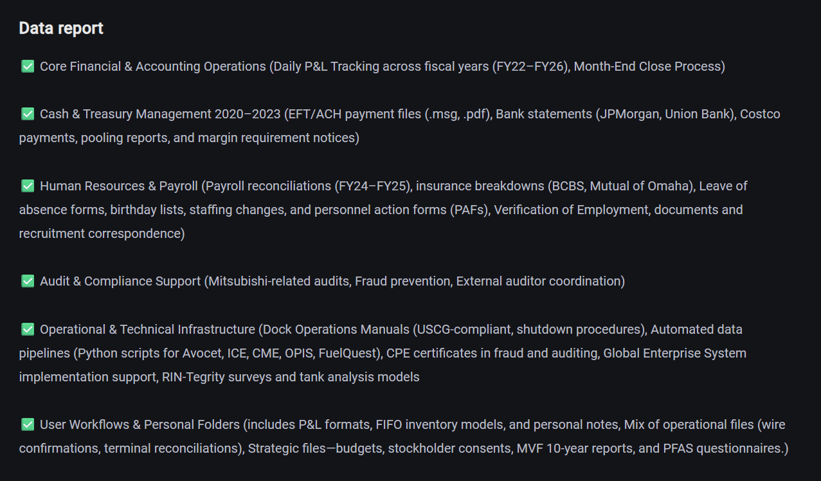Viewport: 821px width, 481px height.
Task: Click the word "JPMorgan" in bank statements
Action: [x=627, y=114]
